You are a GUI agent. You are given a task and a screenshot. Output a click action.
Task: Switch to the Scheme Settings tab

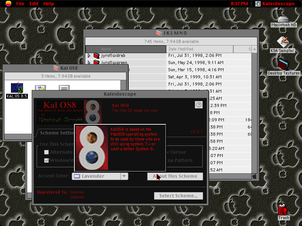(x=57, y=133)
